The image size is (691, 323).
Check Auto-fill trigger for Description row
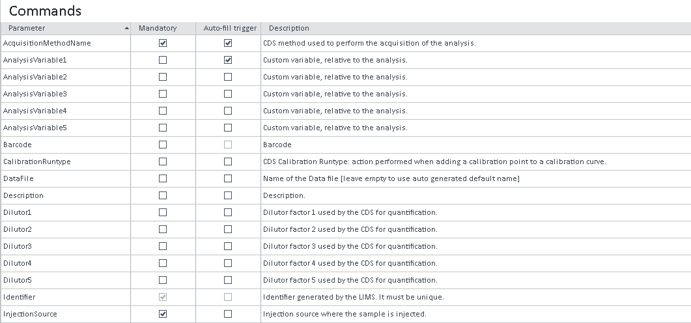(x=228, y=195)
